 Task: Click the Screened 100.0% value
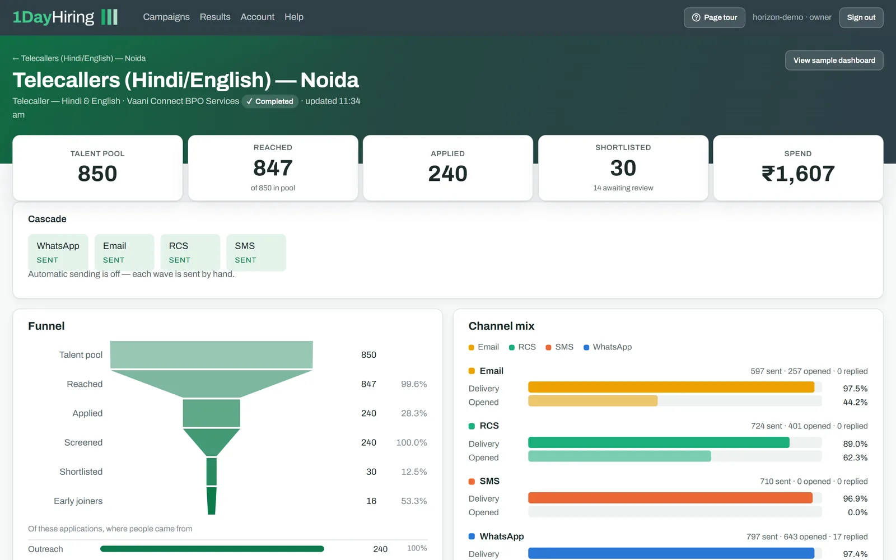412,442
